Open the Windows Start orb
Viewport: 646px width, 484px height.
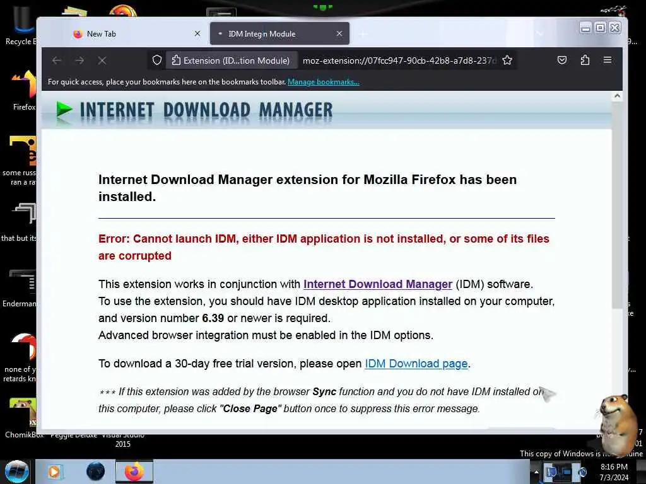coord(16,471)
